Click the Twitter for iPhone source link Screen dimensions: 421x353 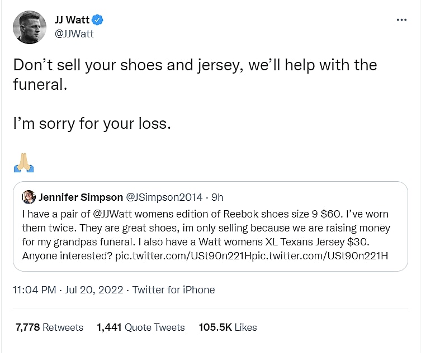point(173,289)
